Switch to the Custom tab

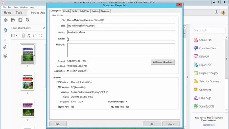point(95,11)
